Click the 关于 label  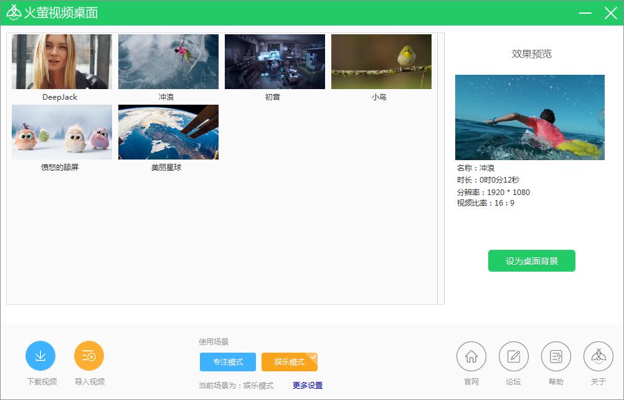click(x=598, y=382)
